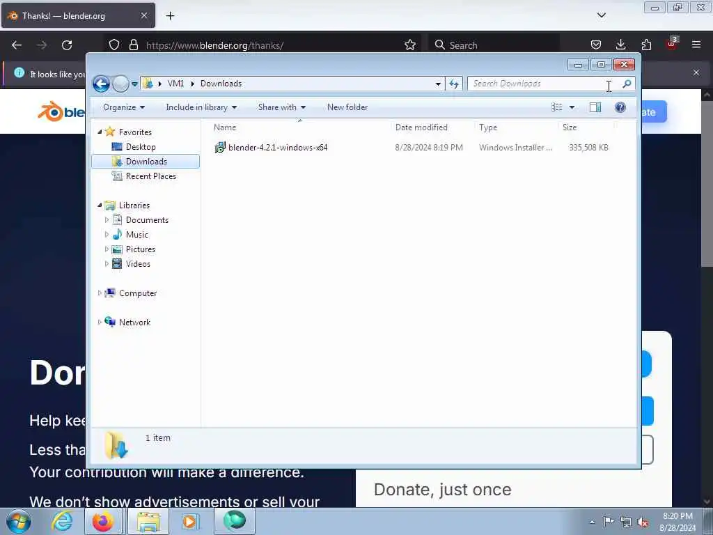Click Downloads breadcrumb in address bar
The width and height of the screenshot is (713, 535).
(221, 84)
